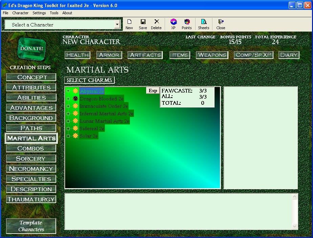This screenshot has width=313, height=238.
Task: Switch to the Comp/Sp XP tab
Action: (253, 55)
